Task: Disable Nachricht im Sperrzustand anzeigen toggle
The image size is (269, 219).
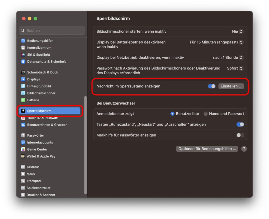Action: [211, 86]
